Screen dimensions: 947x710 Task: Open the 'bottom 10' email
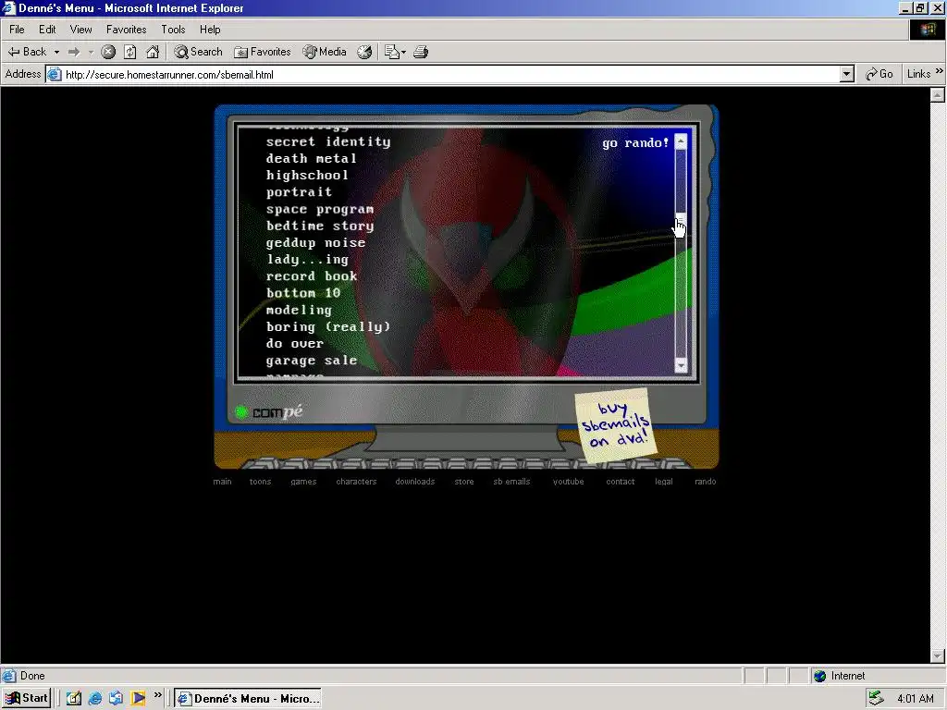303,293
